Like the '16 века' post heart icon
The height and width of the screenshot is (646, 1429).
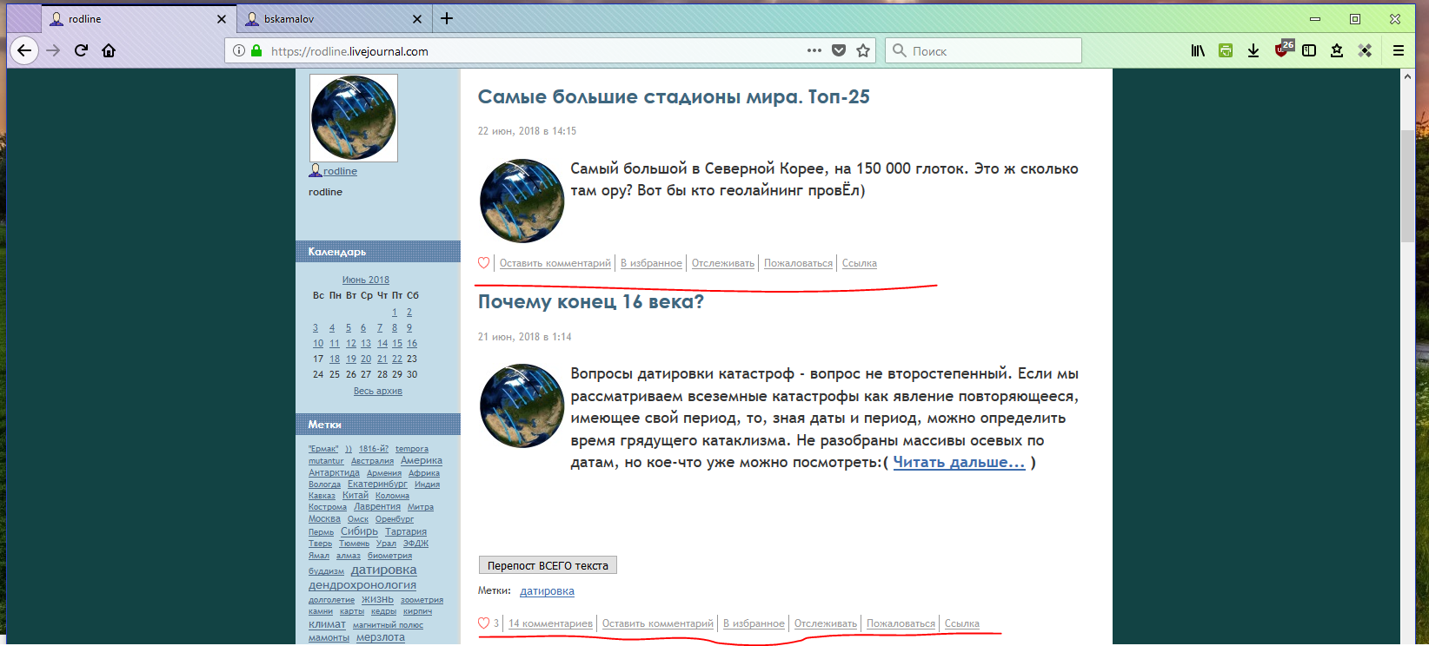[484, 623]
